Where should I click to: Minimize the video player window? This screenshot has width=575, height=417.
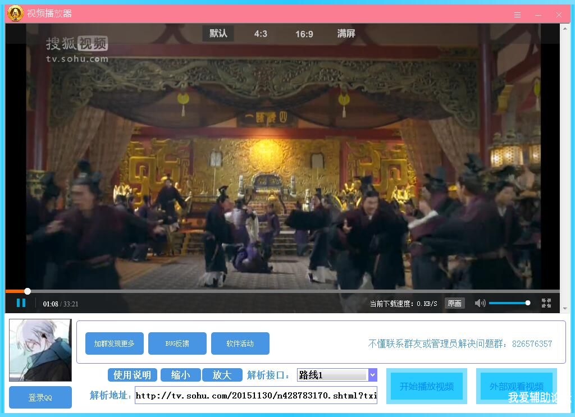pyautogui.click(x=538, y=15)
